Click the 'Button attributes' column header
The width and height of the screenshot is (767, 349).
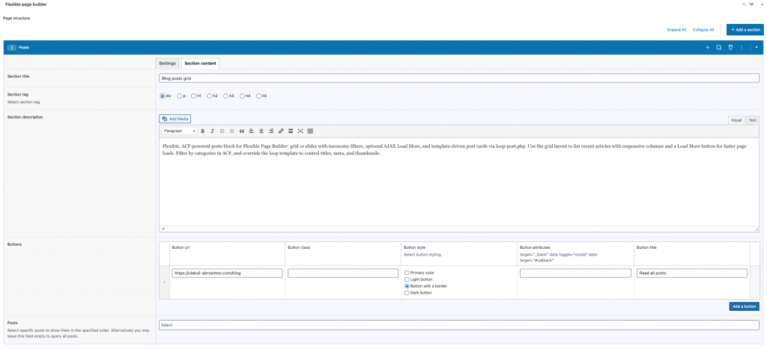point(535,247)
